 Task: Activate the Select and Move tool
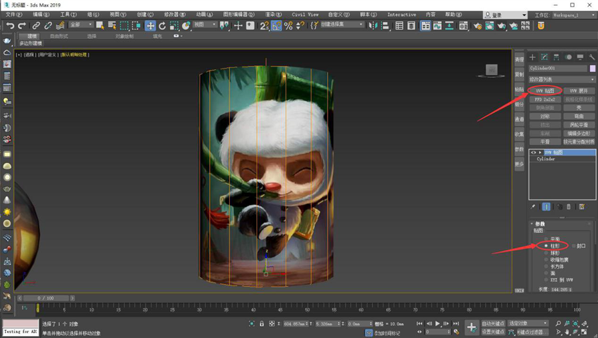pyautogui.click(x=150, y=25)
